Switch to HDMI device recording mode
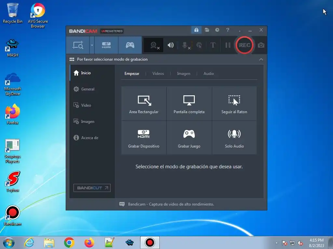 pos(106,45)
